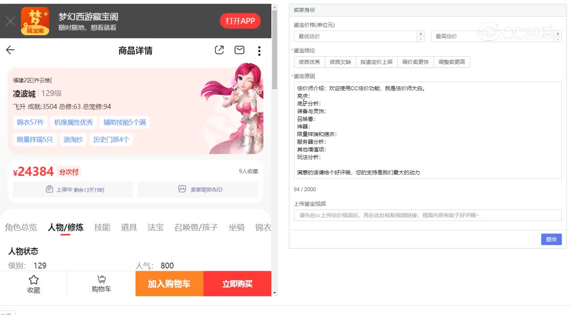Switch to 法宝 tab

click(156, 228)
